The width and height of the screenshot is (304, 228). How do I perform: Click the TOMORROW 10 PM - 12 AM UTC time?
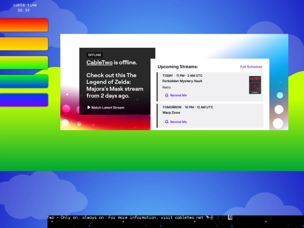[187, 107]
